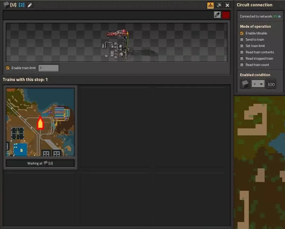This screenshot has width=285, height=229.
Task: Click the train limit number input field
Action: pos(48,68)
